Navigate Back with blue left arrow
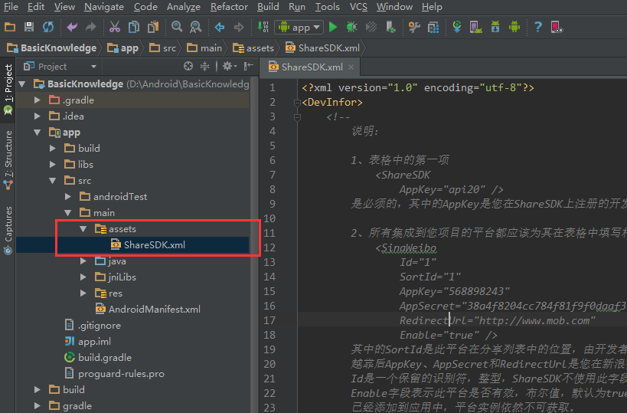The image size is (627, 413). 220,28
